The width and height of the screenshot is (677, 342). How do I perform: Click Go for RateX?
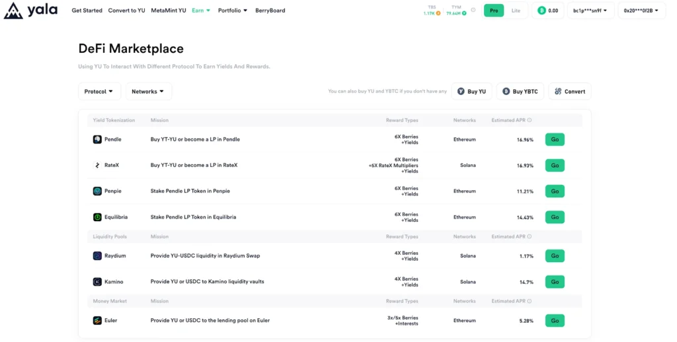[555, 165]
